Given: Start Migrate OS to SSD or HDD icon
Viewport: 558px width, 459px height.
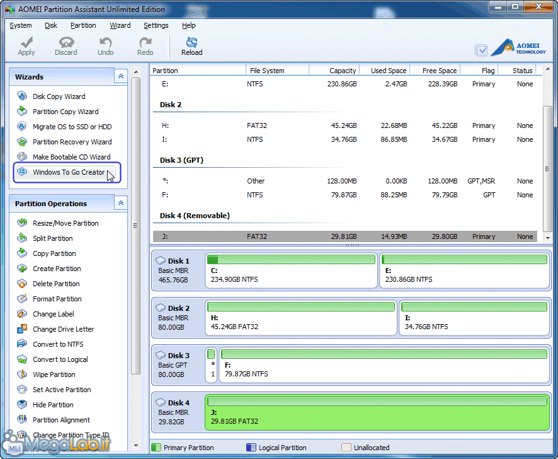Looking at the screenshot, I should [x=22, y=127].
